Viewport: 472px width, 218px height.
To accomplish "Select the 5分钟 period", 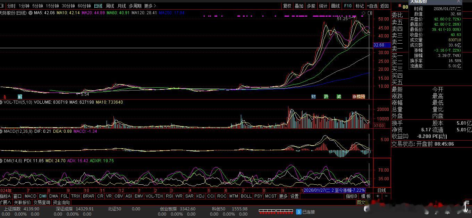I will tap(37, 6).
